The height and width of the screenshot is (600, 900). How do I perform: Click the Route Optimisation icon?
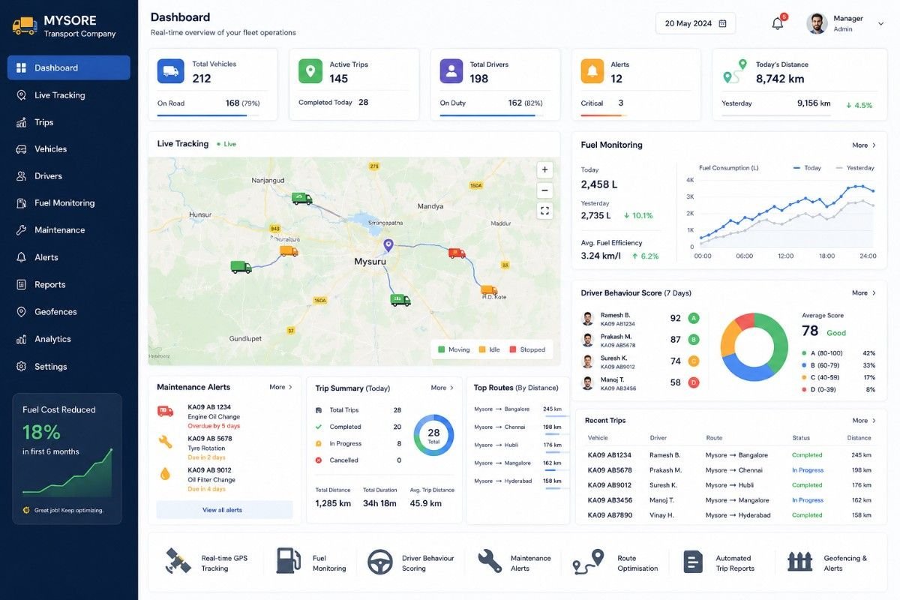coord(589,562)
